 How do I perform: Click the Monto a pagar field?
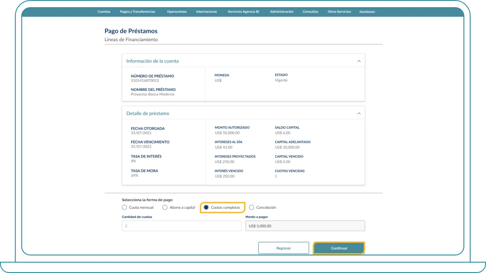(x=305, y=226)
